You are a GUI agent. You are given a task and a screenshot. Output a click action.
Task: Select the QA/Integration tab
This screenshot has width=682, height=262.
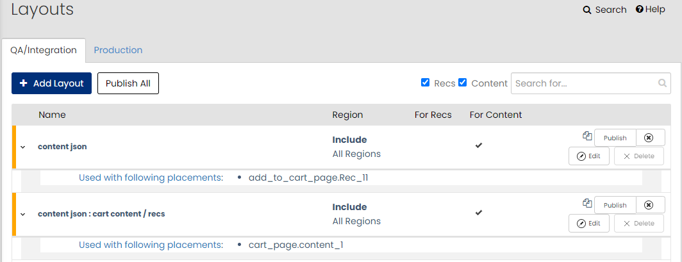[44, 50]
